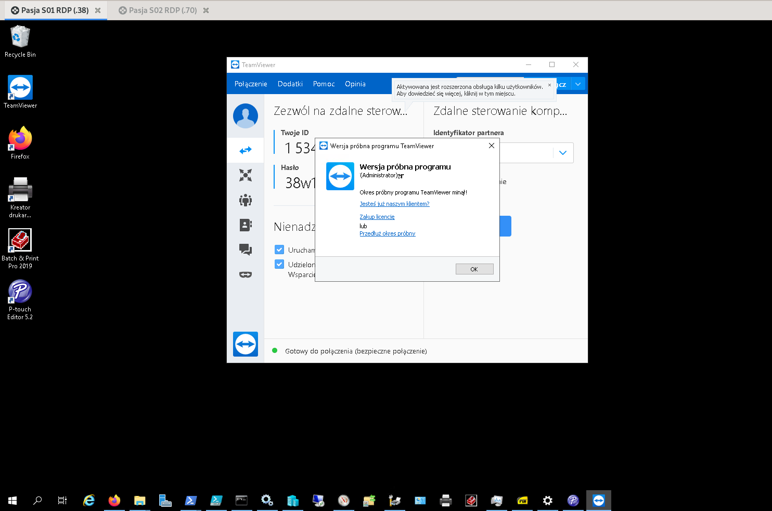772x511 pixels.
Task: Open P-touch Editor 5.2 desktop shortcut
Action: [x=20, y=300]
